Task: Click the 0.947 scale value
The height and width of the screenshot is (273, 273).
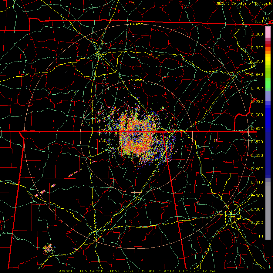Action: pos(257,48)
